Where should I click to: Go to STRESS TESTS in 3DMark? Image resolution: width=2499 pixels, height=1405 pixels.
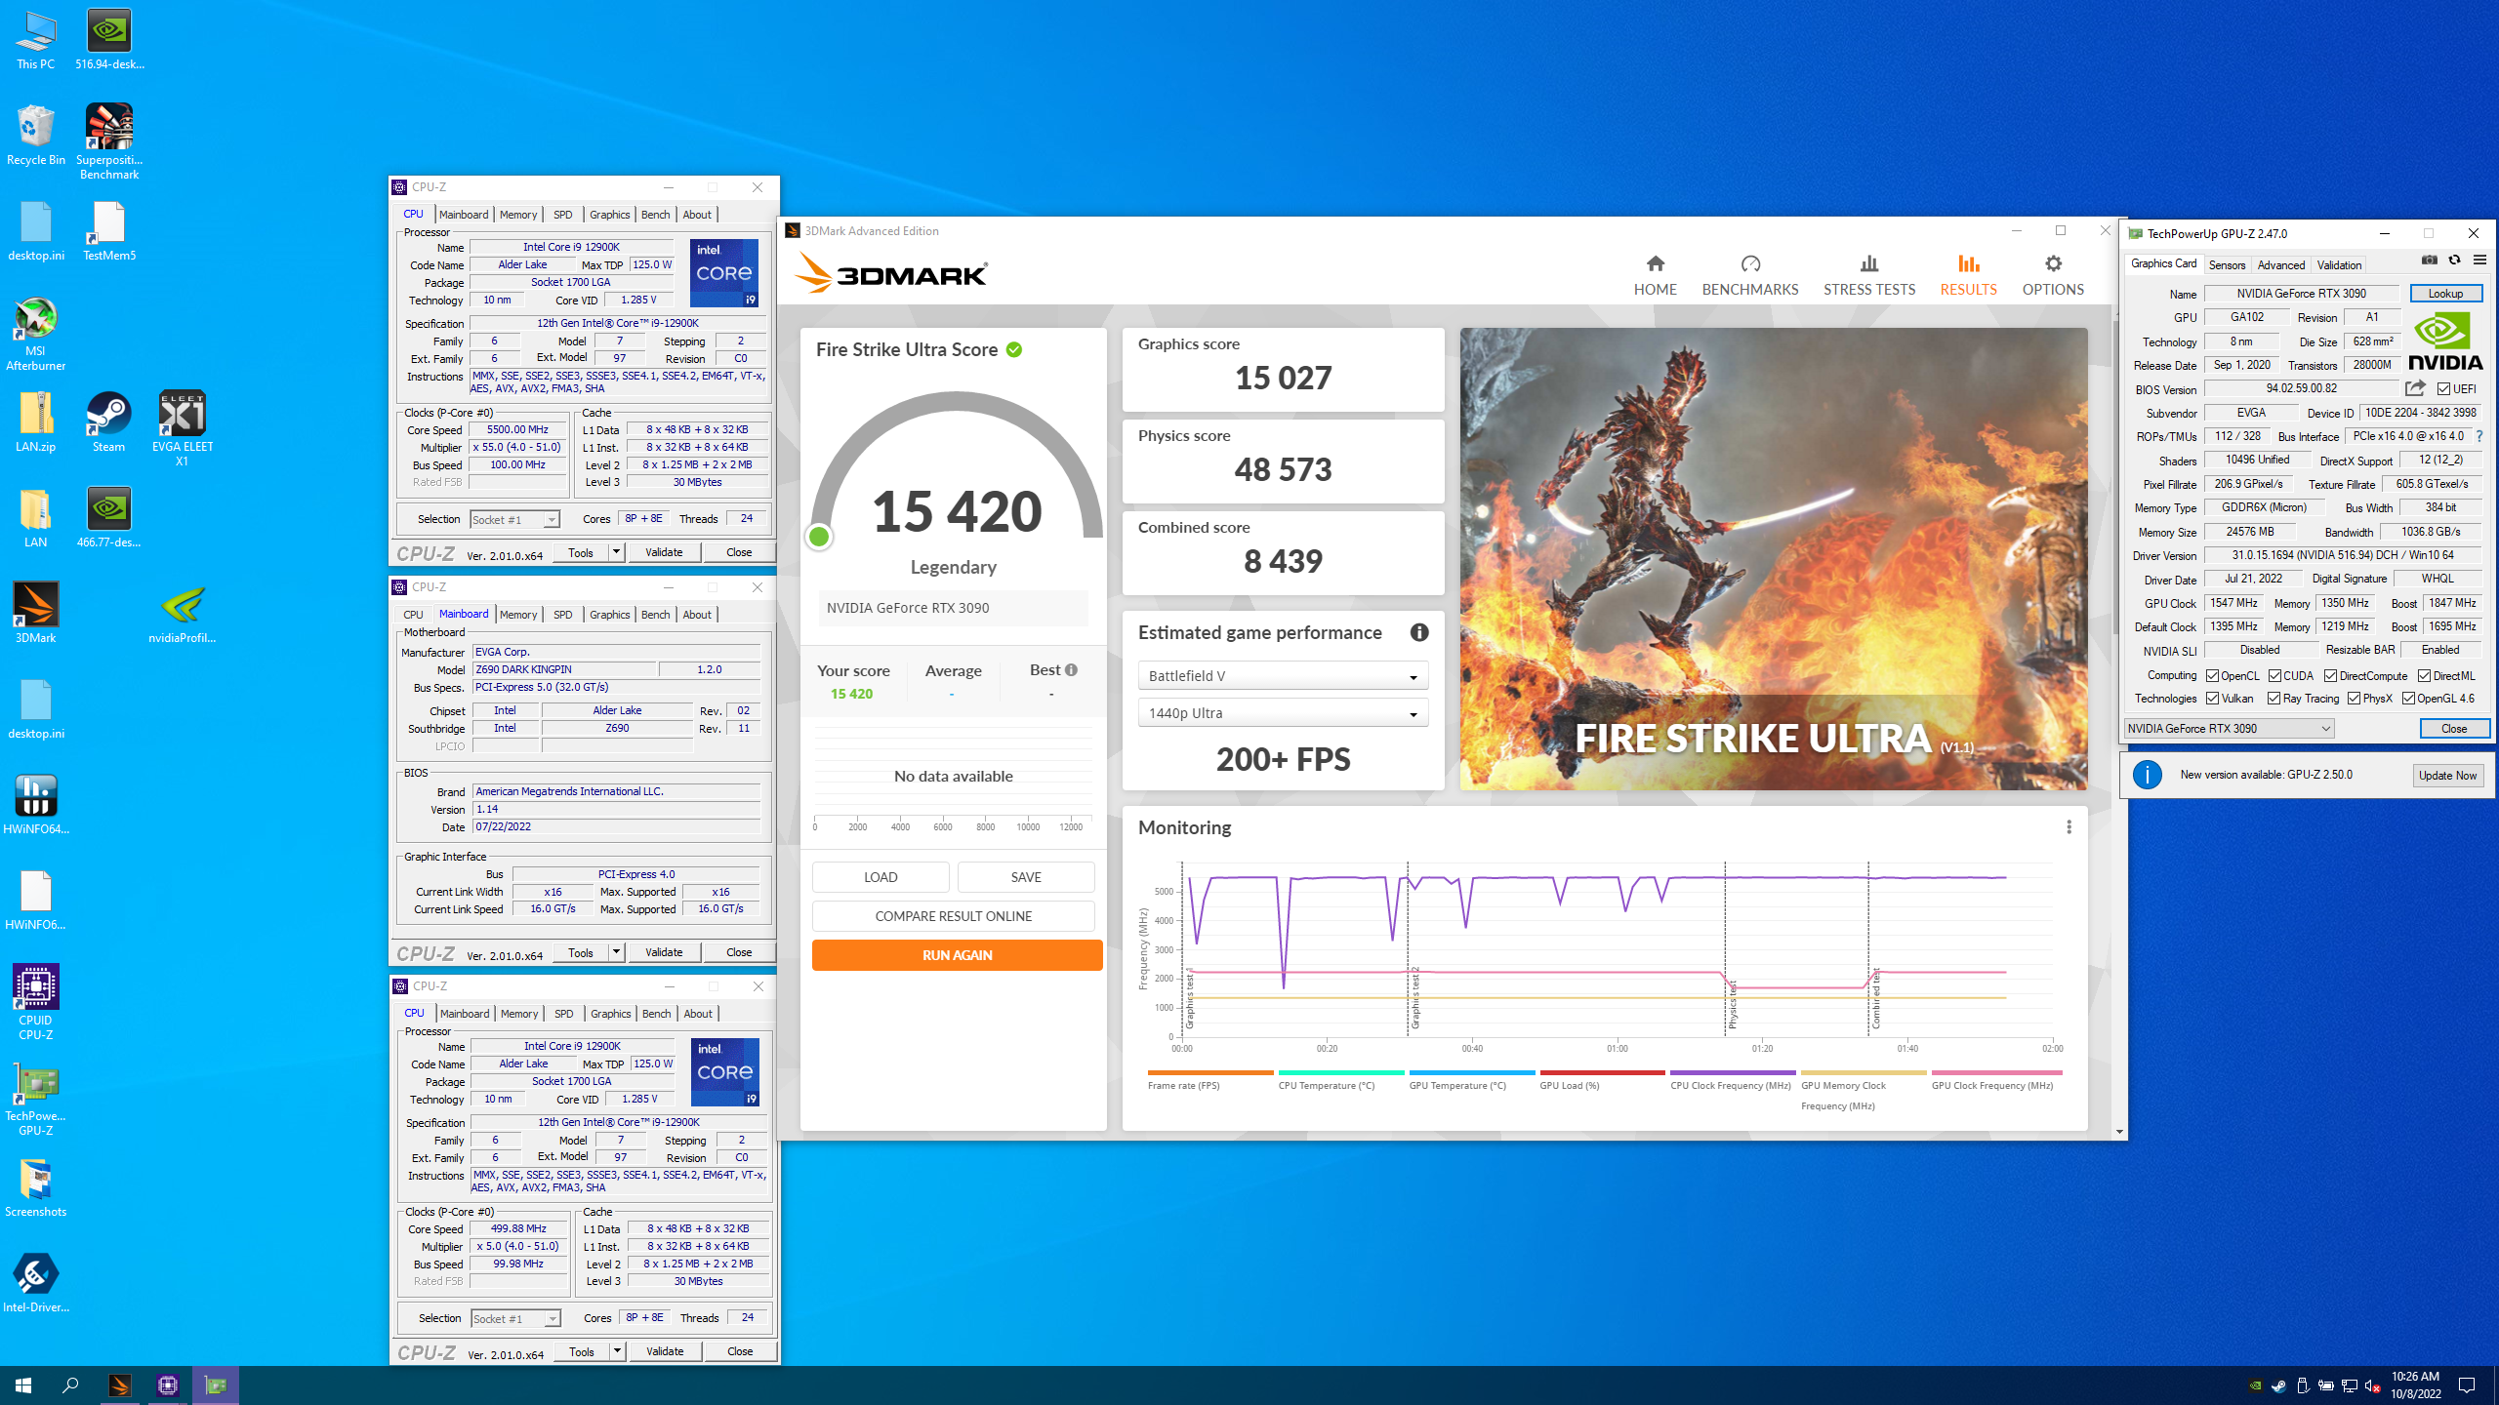[1868, 275]
